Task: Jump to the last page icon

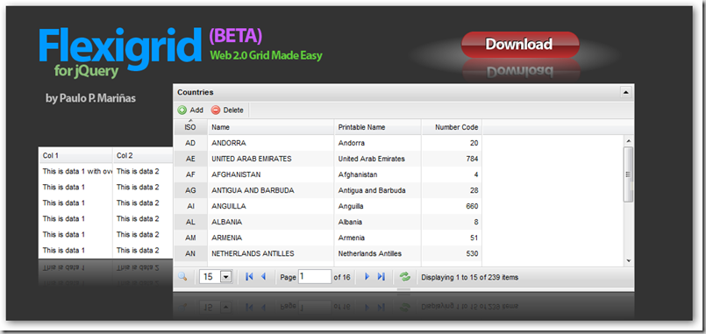Action: pyautogui.click(x=381, y=277)
